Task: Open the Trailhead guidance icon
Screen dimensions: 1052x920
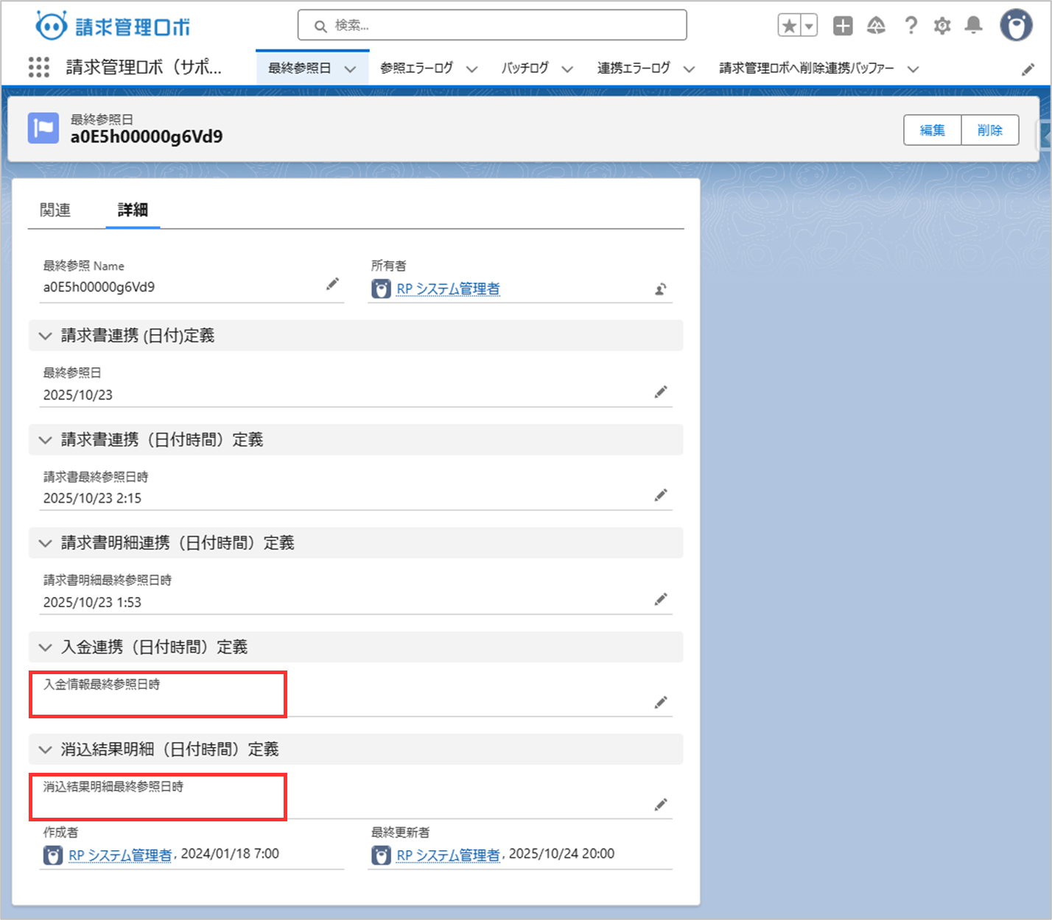Action: click(x=876, y=26)
